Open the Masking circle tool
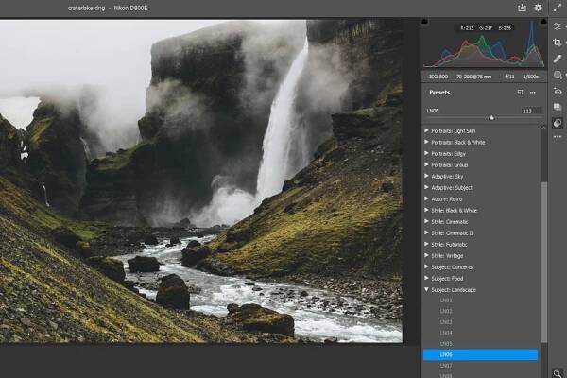The width and height of the screenshot is (567, 378). 557,75
